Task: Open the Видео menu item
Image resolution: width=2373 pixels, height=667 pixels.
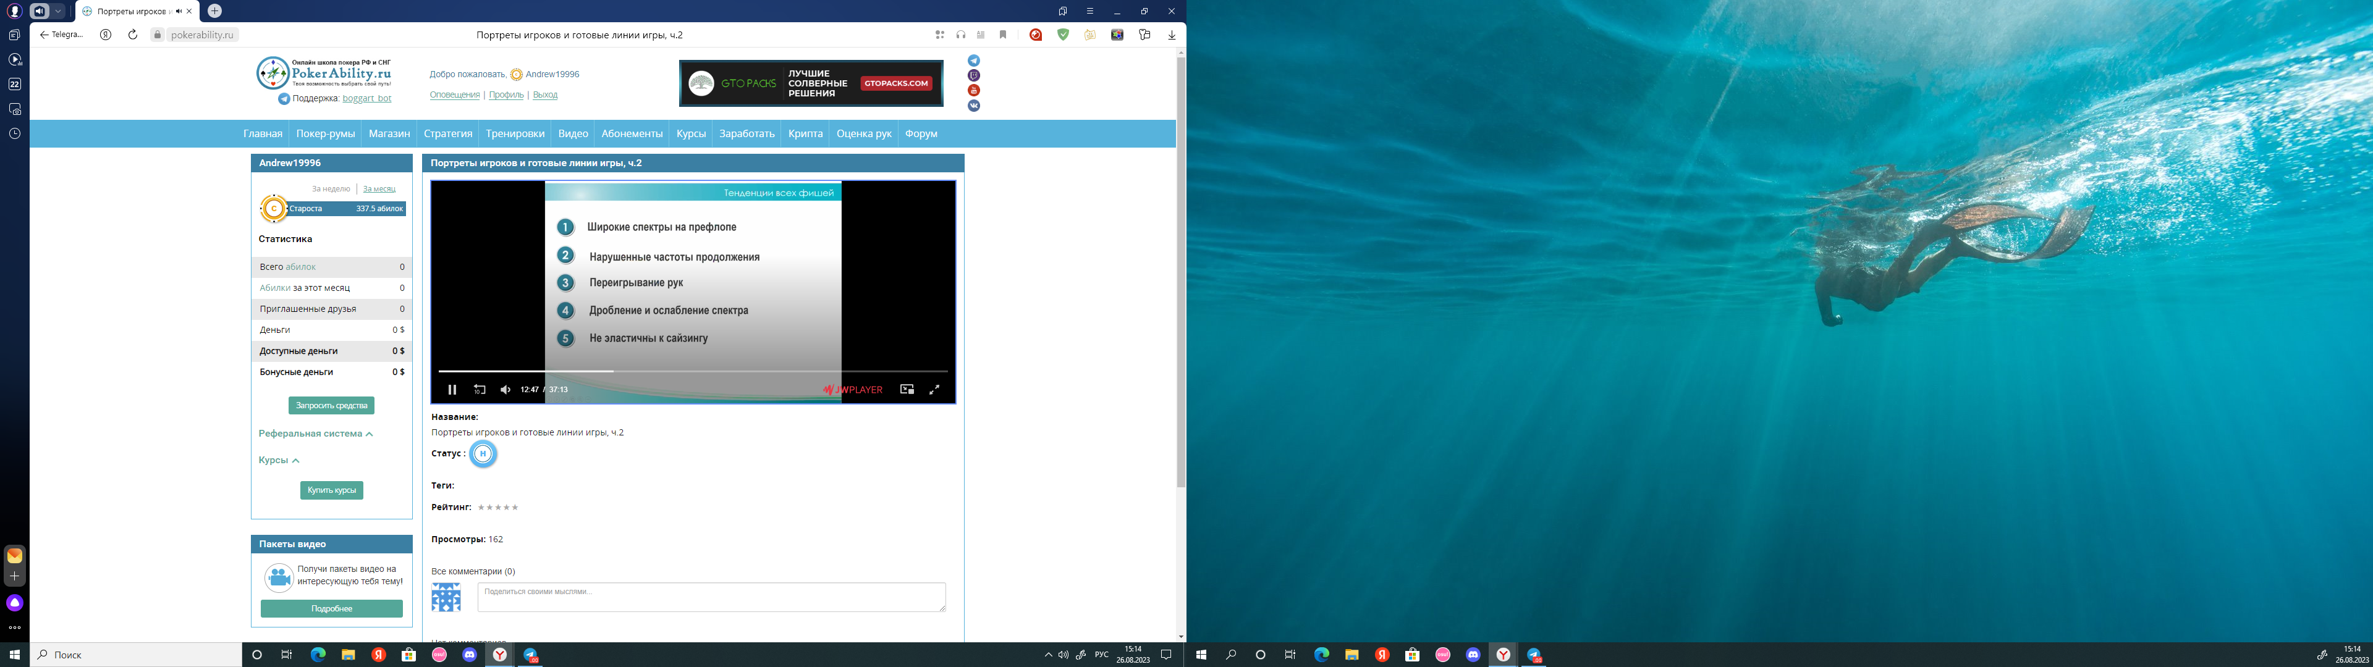Action: coord(573,133)
